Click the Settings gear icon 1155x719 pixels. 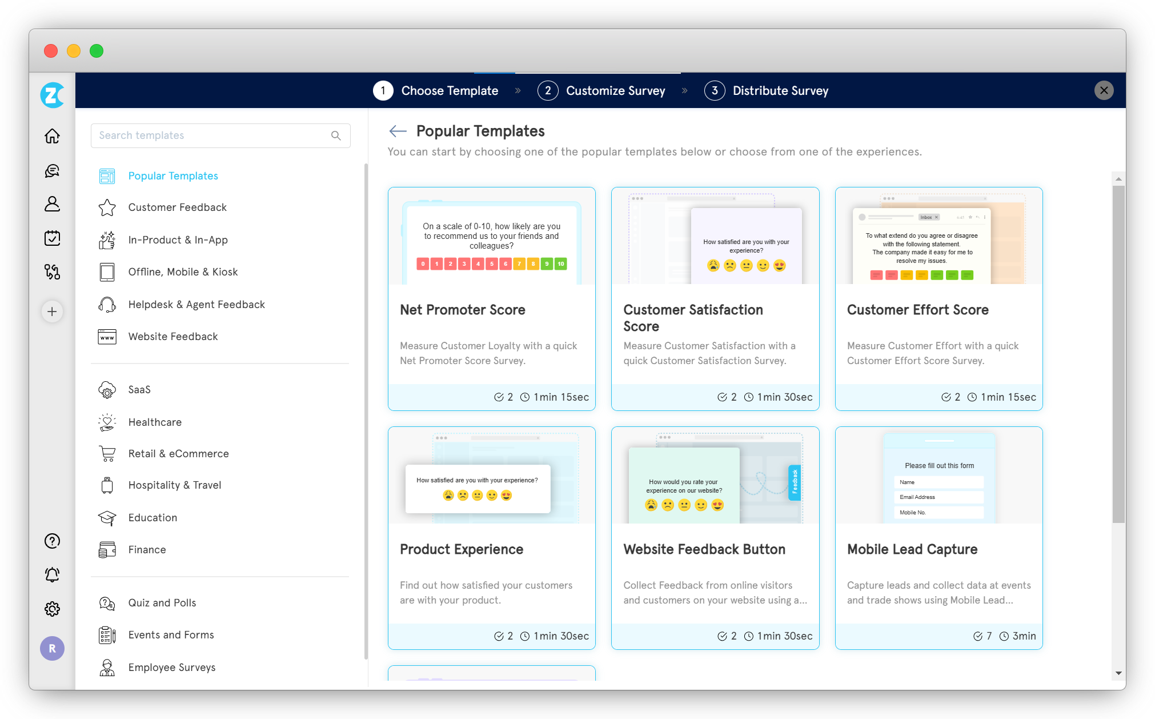52,609
